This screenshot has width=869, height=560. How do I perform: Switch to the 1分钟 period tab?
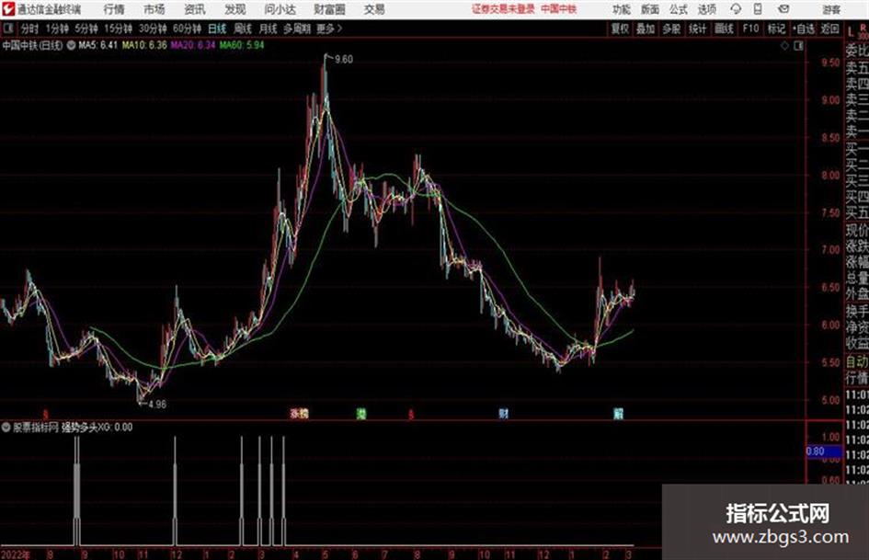coord(56,29)
